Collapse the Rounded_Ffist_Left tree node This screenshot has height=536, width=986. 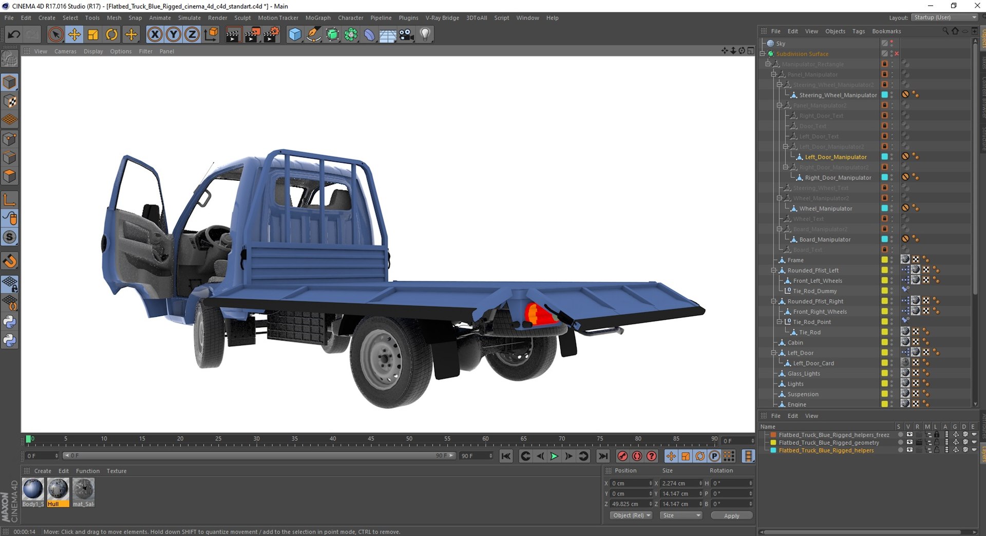pyautogui.click(x=774, y=271)
